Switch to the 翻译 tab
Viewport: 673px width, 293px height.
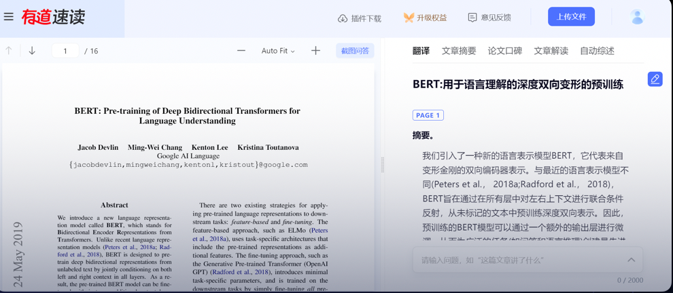pyautogui.click(x=421, y=51)
